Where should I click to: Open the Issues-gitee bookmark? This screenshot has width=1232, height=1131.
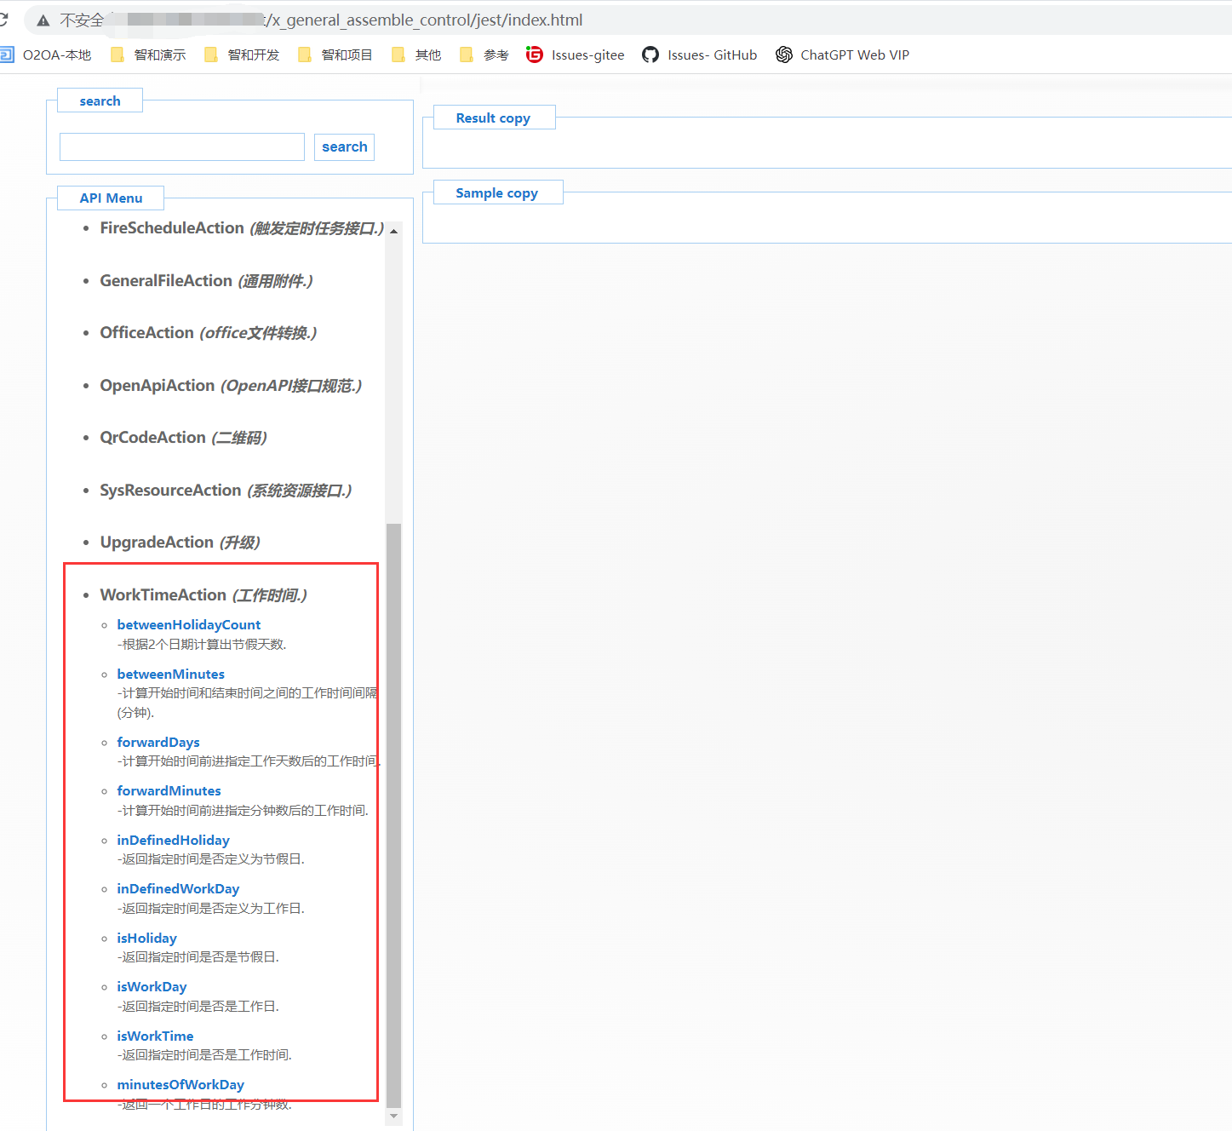pos(576,55)
